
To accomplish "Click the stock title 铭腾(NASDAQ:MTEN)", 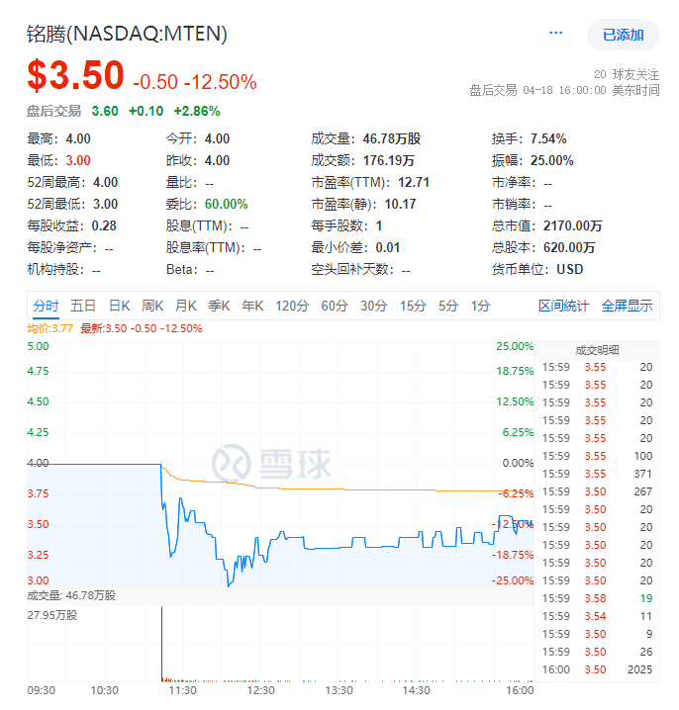I will [127, 34].
